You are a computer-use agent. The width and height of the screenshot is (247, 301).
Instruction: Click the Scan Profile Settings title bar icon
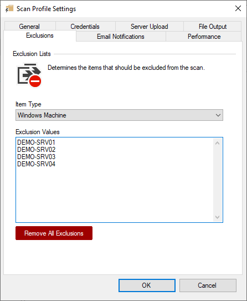click(9, 9)
